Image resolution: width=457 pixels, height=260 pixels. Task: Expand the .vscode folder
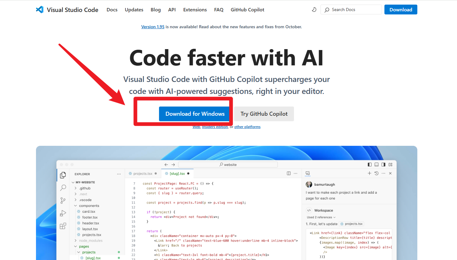(x=76, y=200)
